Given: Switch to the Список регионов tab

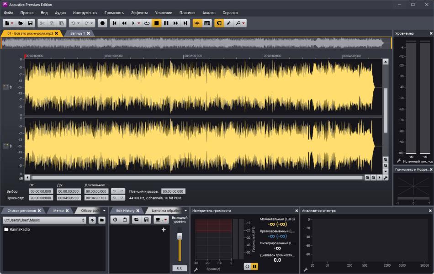Looking at the screenshot, I should click(x=21, y=211).
